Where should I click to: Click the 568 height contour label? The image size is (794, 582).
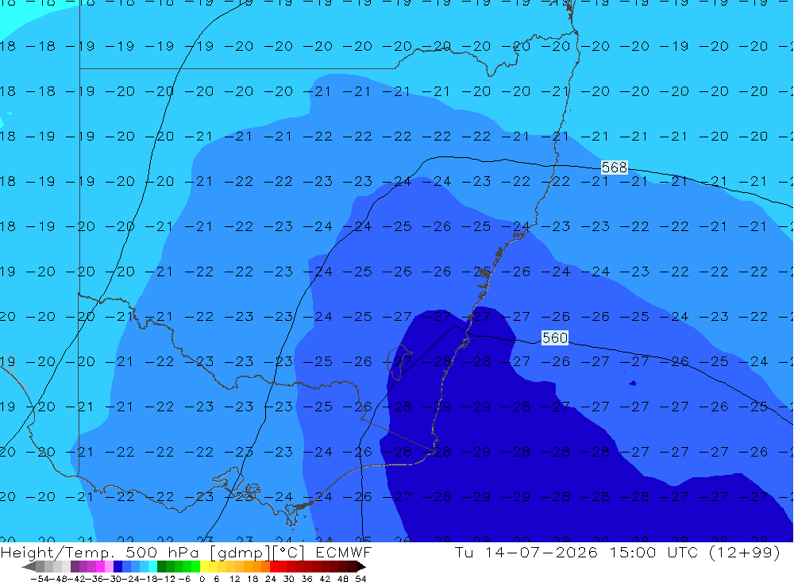coord(615,168)
